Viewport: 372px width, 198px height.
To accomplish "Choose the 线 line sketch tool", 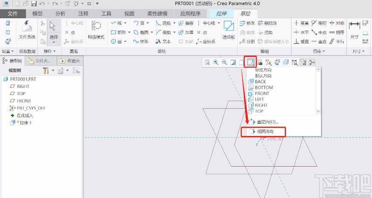I will [x=117, y=23].
